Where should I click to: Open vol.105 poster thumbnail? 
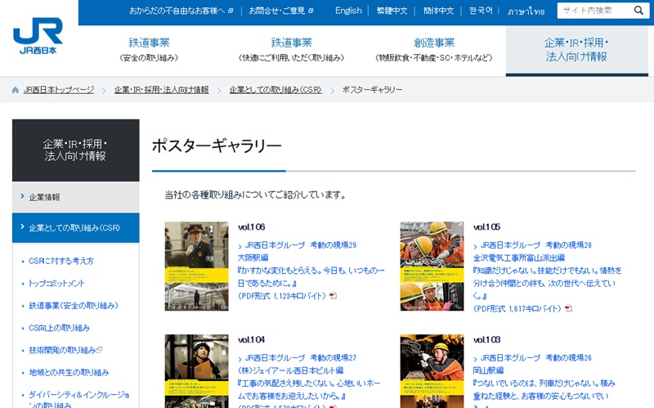tap(432, 267)
